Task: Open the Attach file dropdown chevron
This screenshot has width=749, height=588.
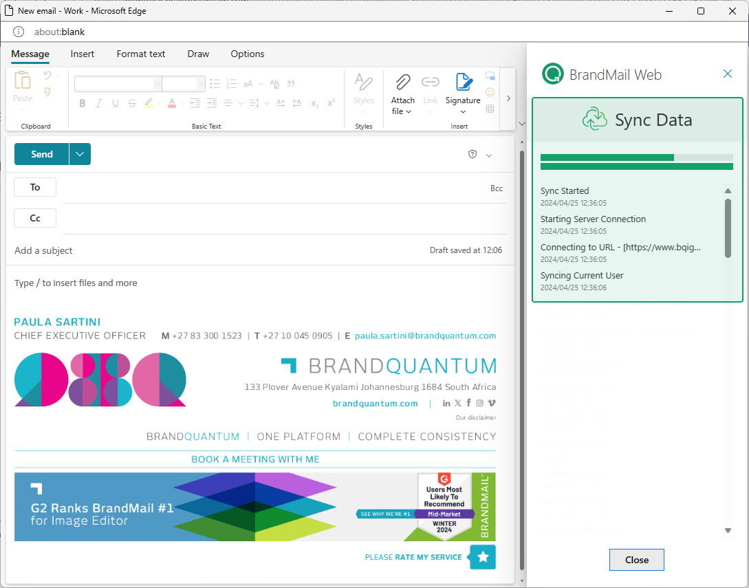Action: pos(409,112)
